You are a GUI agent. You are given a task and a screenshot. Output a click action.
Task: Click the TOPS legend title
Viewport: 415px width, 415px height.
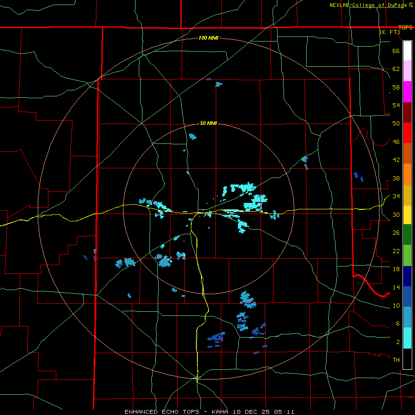[405, 27]
